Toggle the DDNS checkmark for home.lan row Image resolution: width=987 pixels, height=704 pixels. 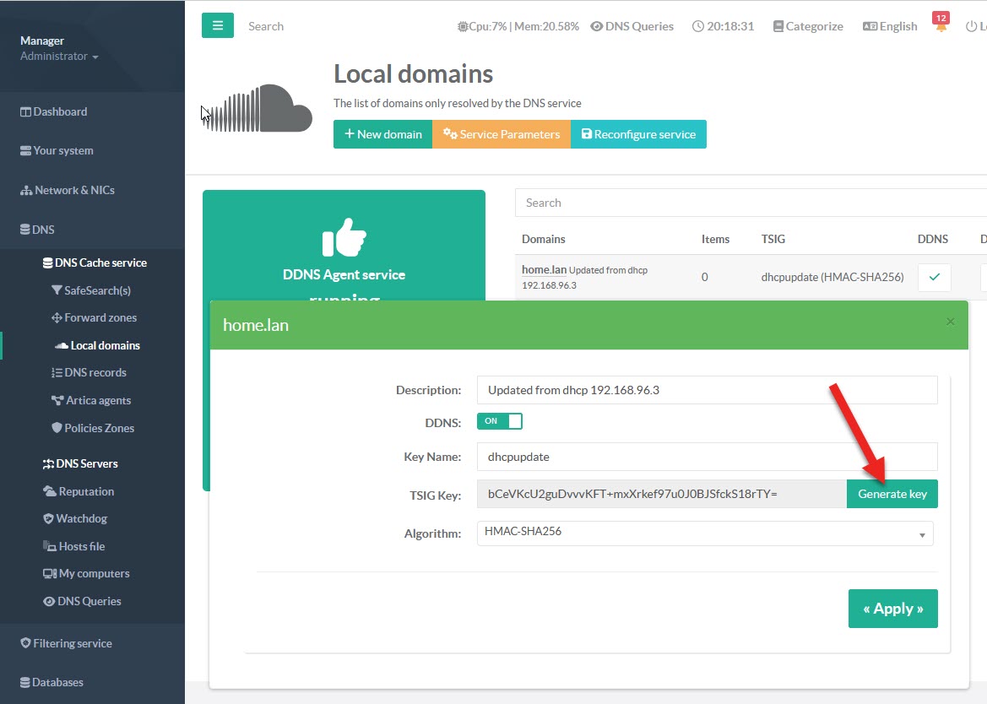tap(934, 277)
